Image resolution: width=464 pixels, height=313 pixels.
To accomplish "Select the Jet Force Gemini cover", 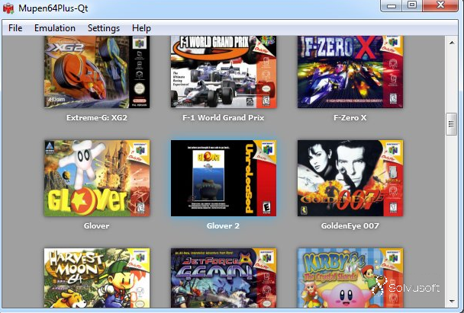I will point(224,278).
